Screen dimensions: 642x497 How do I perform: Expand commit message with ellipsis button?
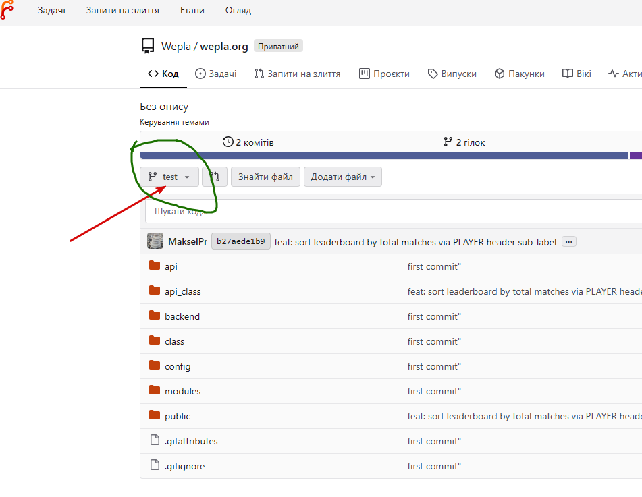(568, 241)
